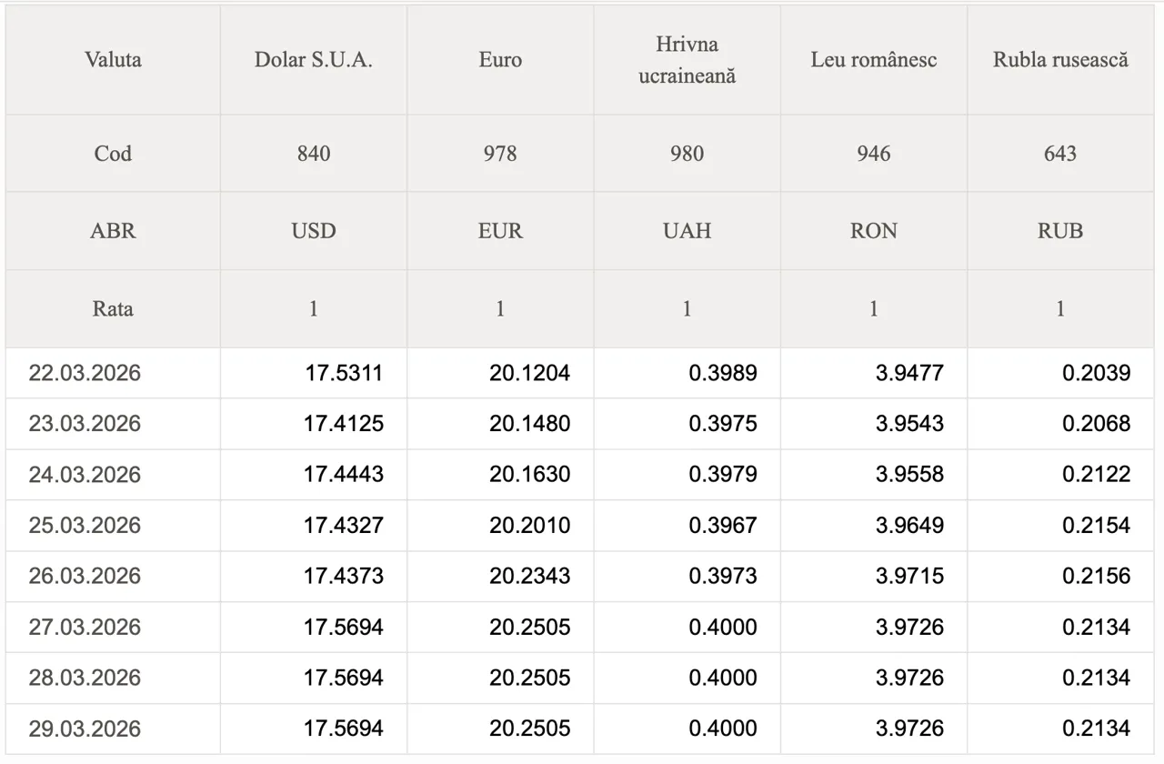Click the Rubla rusească header cell
Viewport: 1164px width, 764px height.
point(1060,60)
